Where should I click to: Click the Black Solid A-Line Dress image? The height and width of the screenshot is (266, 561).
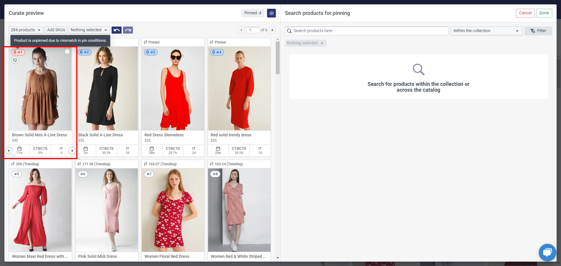pyautogui.click(x=107, y=88)
